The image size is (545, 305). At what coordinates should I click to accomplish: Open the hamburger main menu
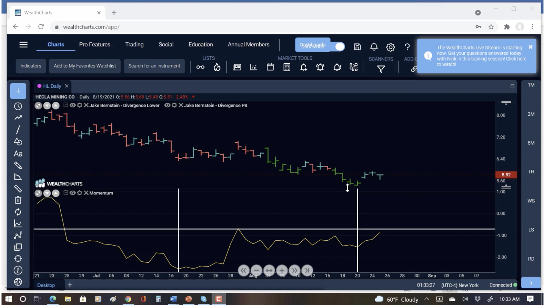pyautogui.click(x=23, y=45)
